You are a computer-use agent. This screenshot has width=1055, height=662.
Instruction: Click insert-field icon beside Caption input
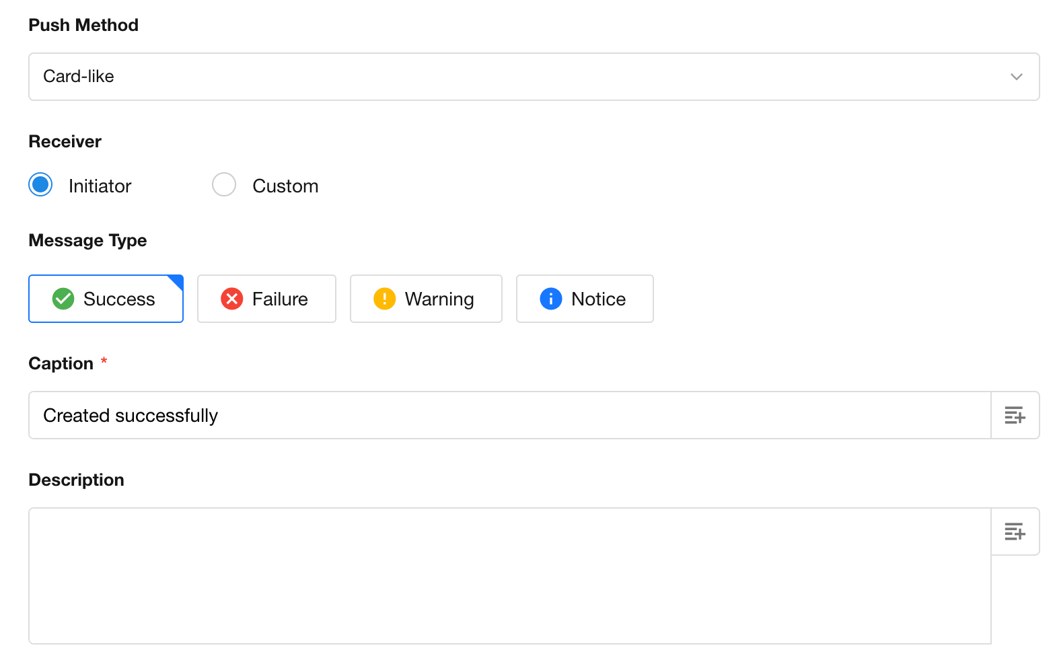1015,416
